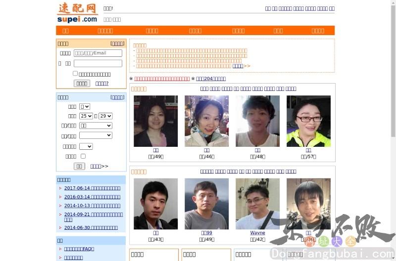
Task: Open the 2014-10-13 announcement link
Action: pos(92,206)
